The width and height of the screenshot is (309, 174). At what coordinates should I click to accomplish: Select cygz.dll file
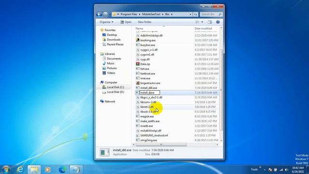(145, 59)
